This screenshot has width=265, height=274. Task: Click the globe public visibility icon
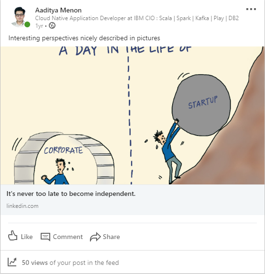(x=52, y=26)
